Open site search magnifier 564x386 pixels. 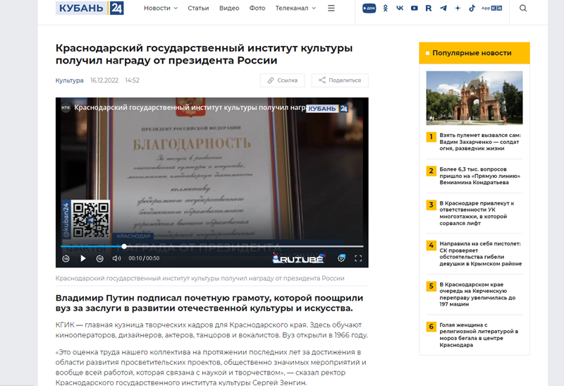[523, 8]
